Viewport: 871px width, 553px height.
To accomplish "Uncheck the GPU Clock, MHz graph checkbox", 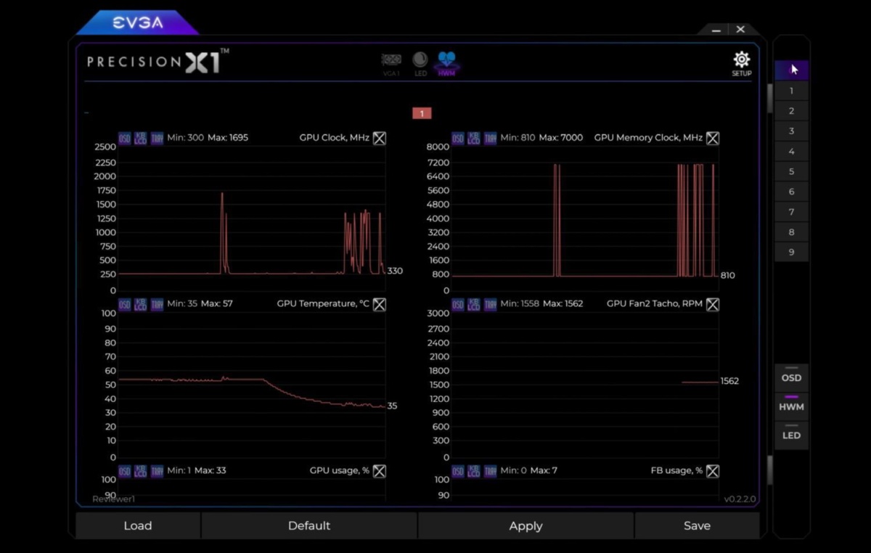I will click(380, 138).
